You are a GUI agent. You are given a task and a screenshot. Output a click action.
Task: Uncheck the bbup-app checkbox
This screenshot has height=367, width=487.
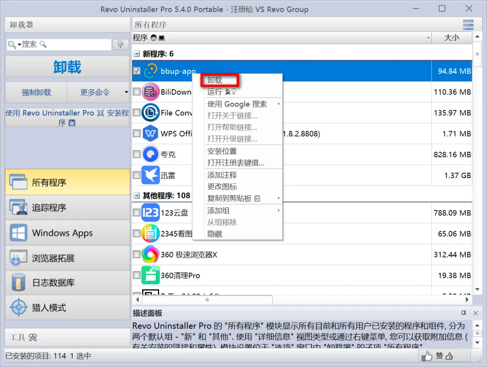coord(137,71)
